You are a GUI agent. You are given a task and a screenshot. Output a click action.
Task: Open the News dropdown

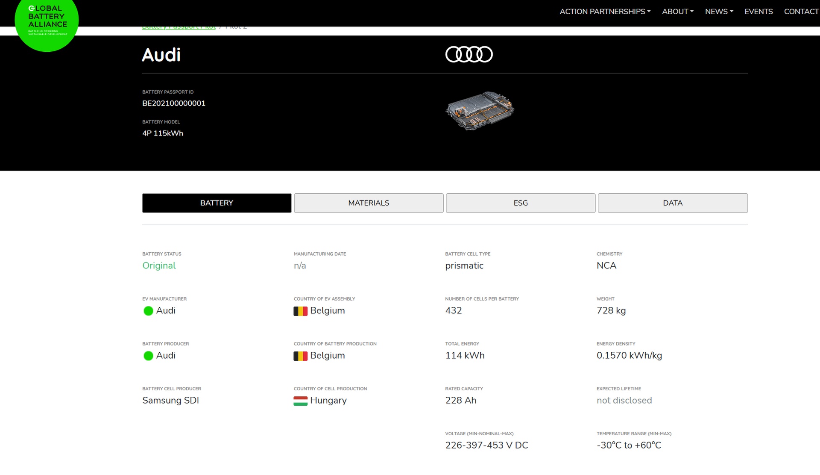[x=719, y=12]
